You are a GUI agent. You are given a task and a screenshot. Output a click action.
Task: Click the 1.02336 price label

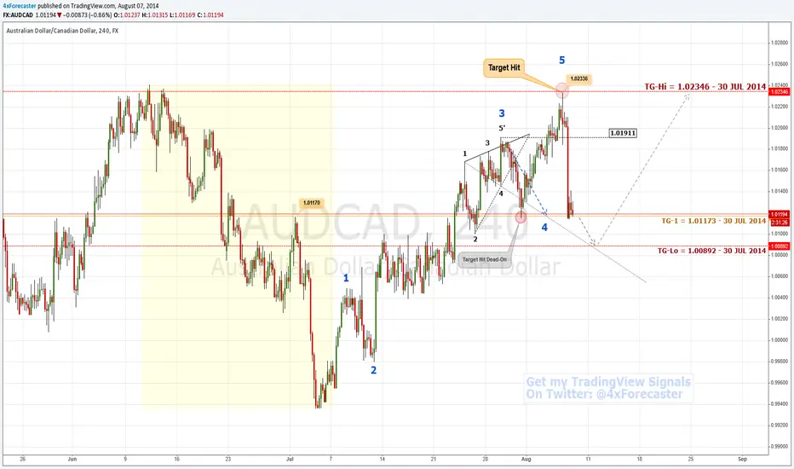tap(578, 79)
